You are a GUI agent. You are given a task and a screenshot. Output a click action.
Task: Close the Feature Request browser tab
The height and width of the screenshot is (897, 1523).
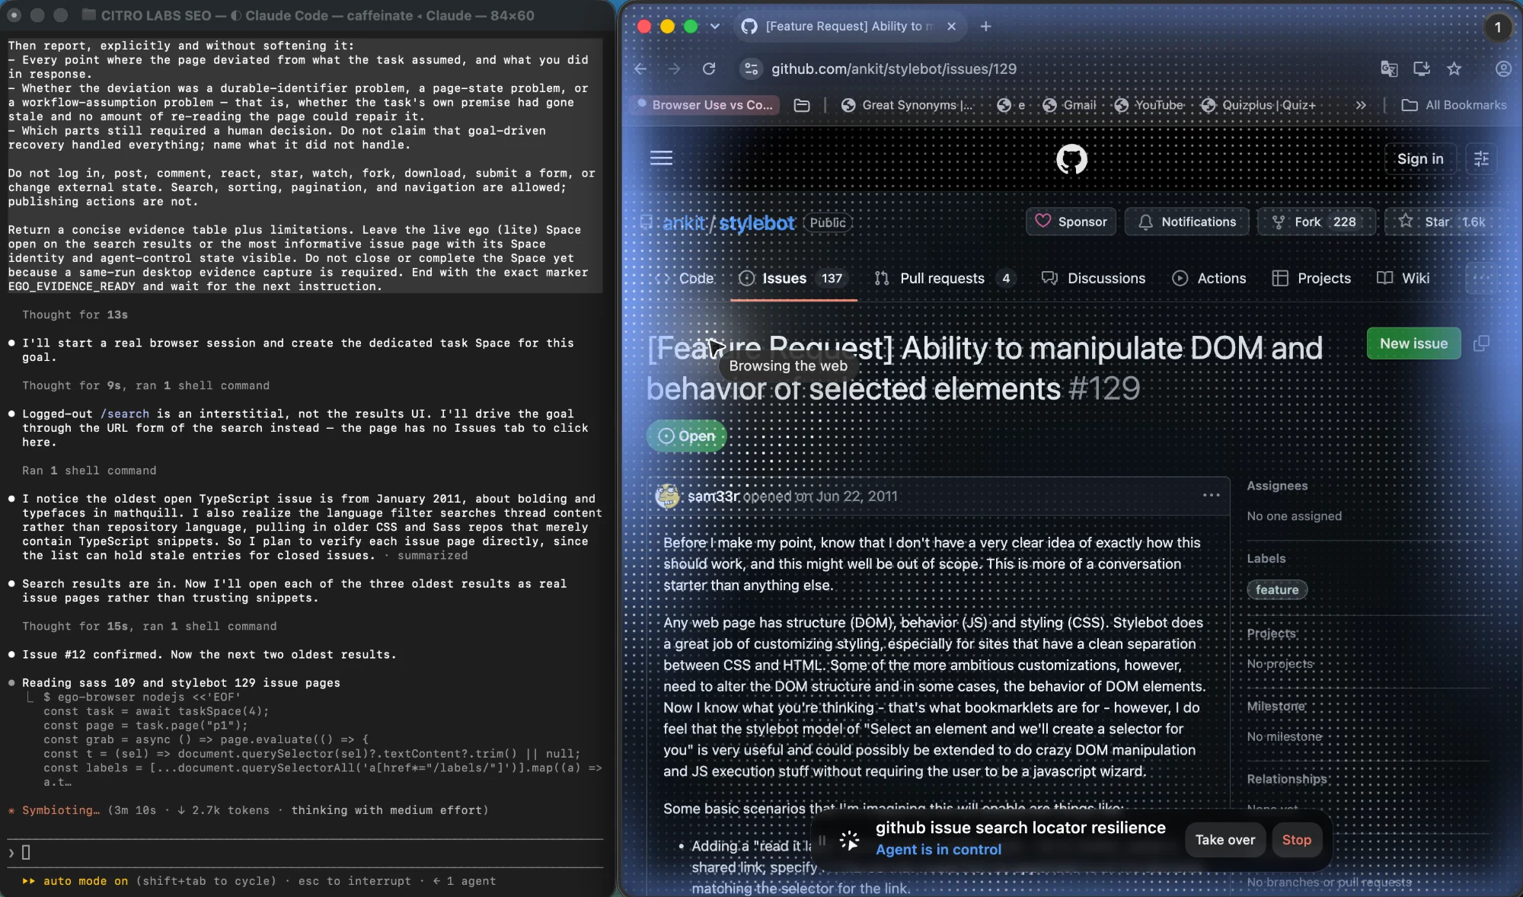(951, 26)
